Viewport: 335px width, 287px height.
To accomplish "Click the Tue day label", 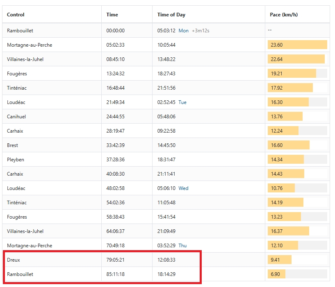I will pyautogui.click(x=182, y=102).
